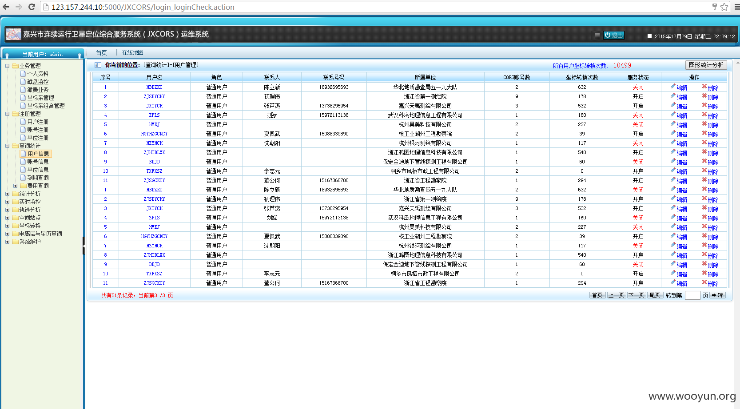Go to next page with 下一页
Image resolution: width=740 pixels, height=409 pixels.
(636, 295)
